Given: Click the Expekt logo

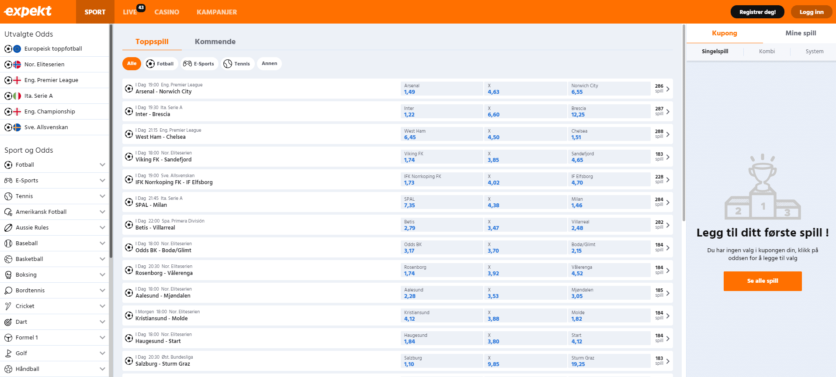Looking at the screenshot, I should click(x=28, y=11).
